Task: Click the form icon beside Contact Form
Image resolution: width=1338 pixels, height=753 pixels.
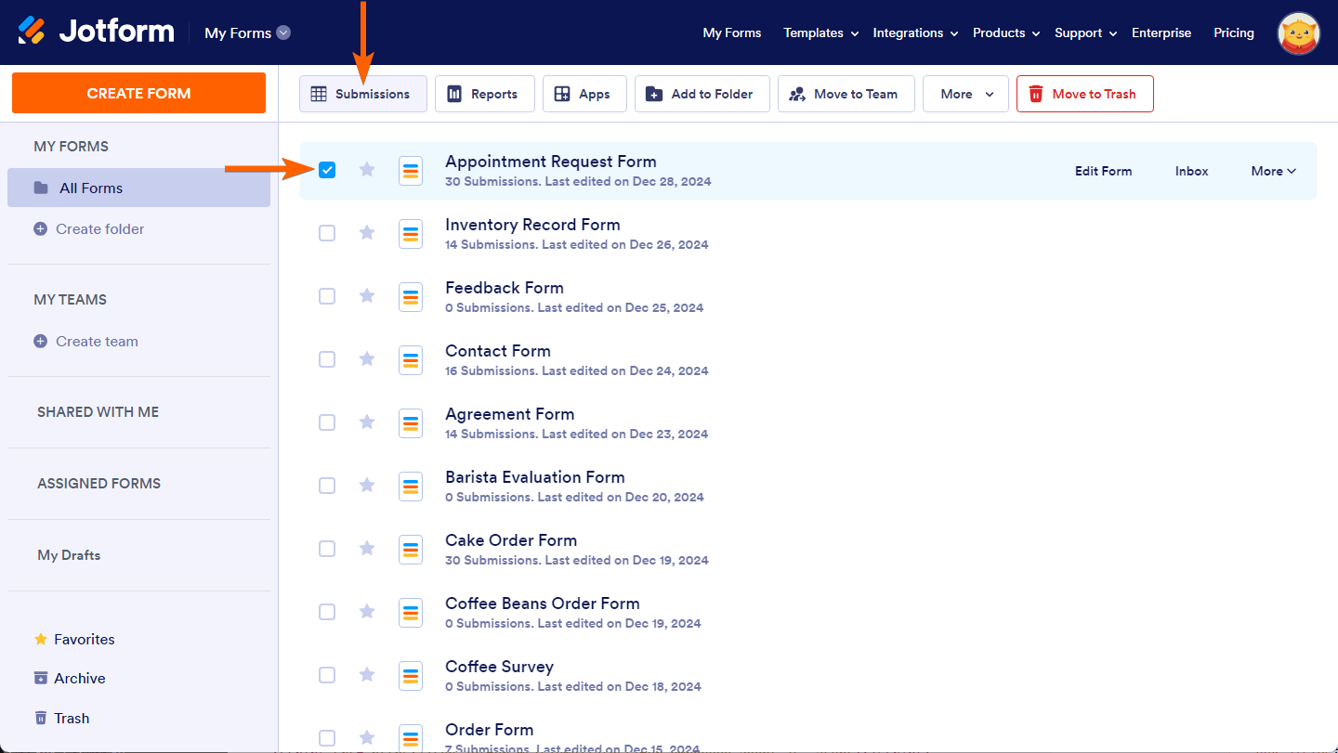Action: click(x=411, y=360)
